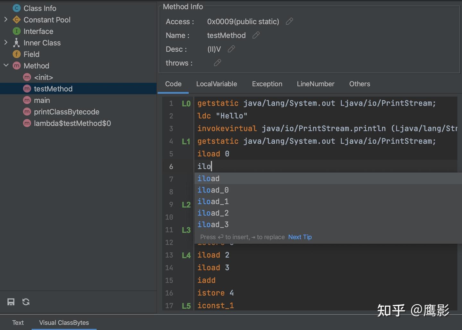This screenshot has width=462, height=330.
Task: Collapse the Method tree node
Action: (6, 65)
